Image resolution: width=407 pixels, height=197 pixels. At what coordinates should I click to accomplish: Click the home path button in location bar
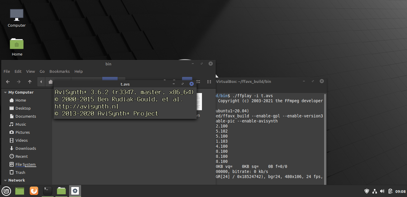[50, 82]
